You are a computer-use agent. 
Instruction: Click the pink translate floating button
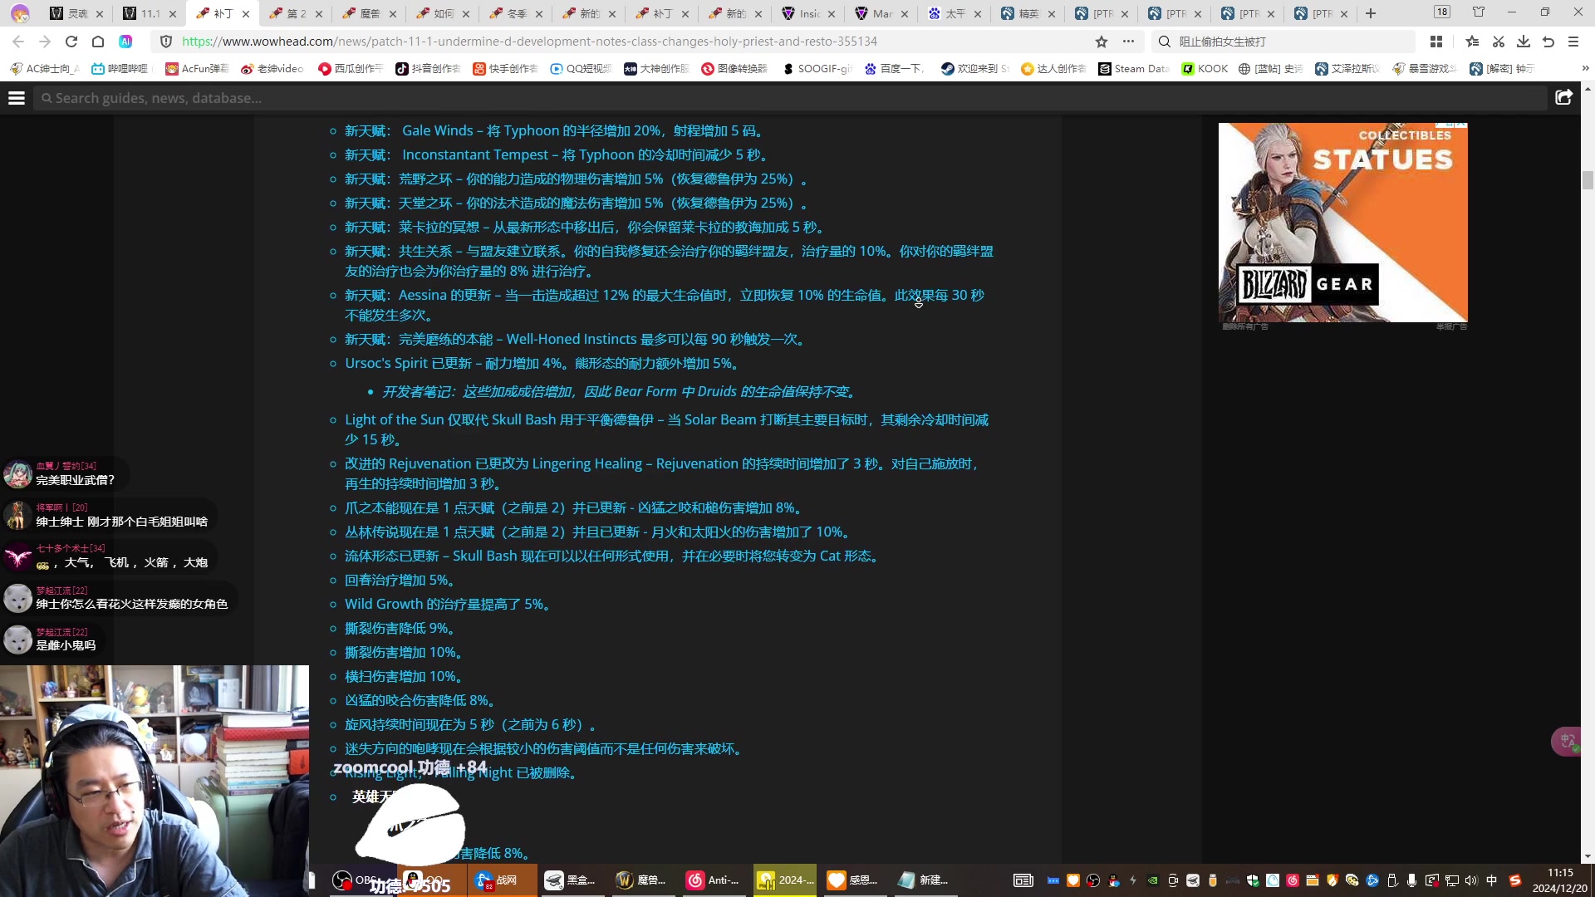pyautogui.click(x=1567, y=741)
